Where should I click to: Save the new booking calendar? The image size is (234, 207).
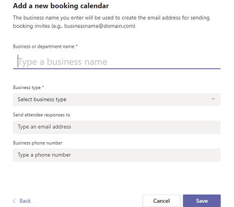(202, 201)
